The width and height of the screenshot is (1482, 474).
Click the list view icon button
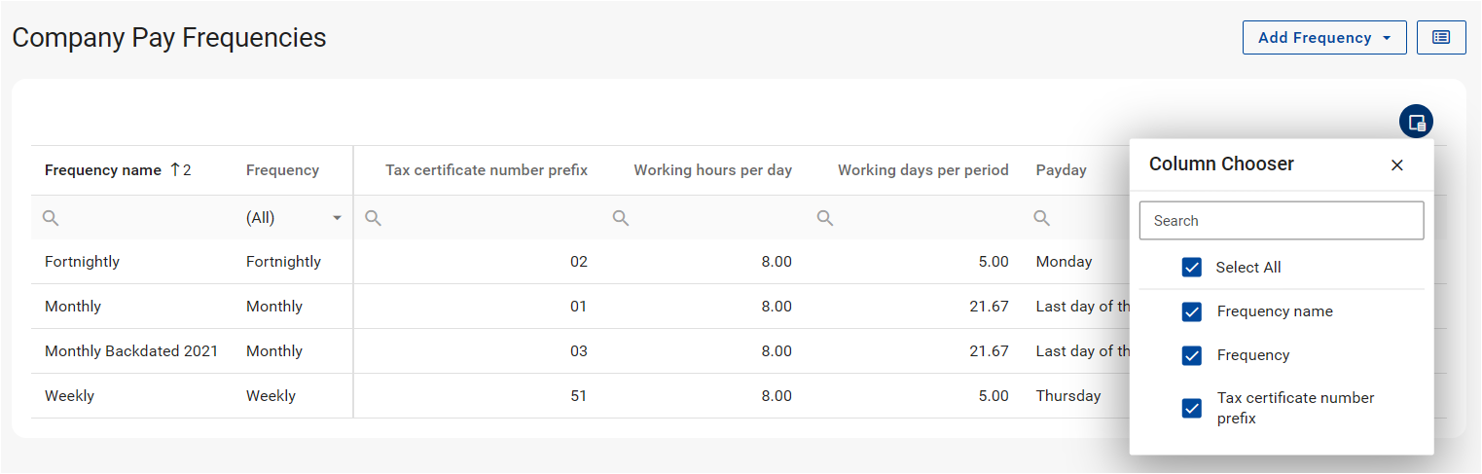(x=1441, y=38)
